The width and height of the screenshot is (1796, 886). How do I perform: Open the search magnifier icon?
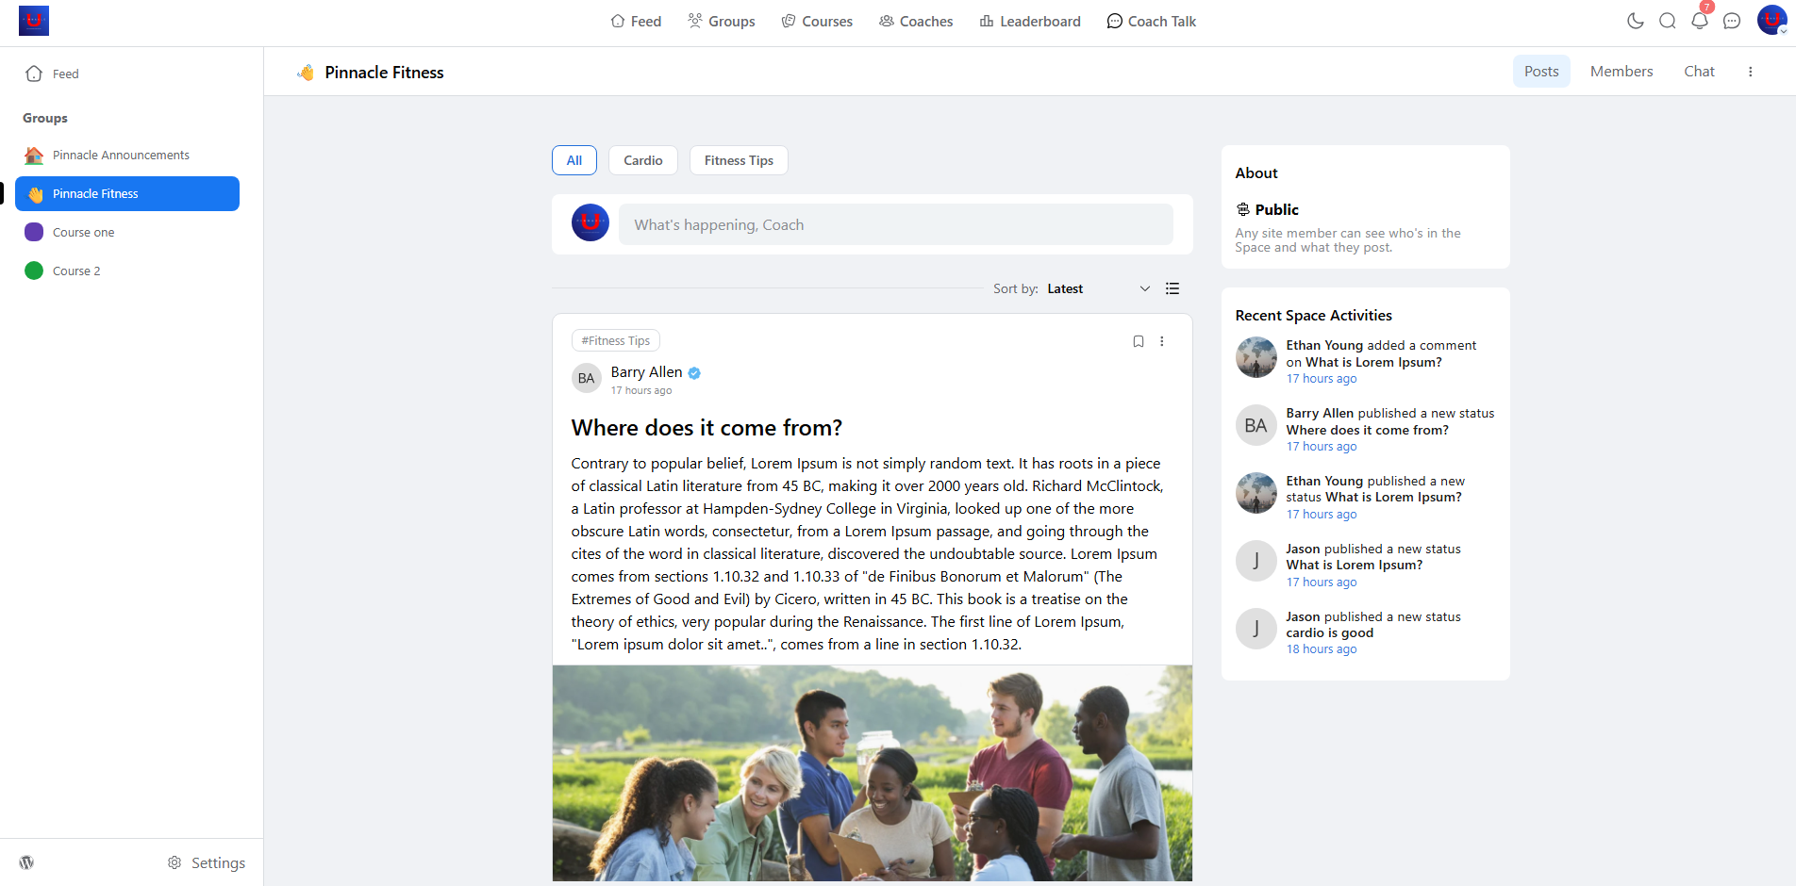click(1668, 21)
